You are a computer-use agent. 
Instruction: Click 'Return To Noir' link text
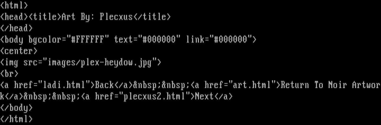314,85
